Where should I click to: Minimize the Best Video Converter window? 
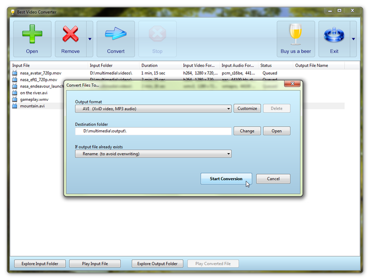pos(330,11)
